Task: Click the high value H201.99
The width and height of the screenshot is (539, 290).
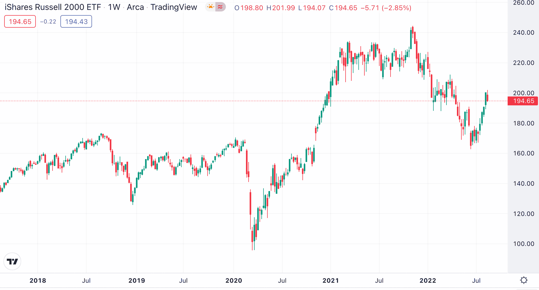Action: 280,8
